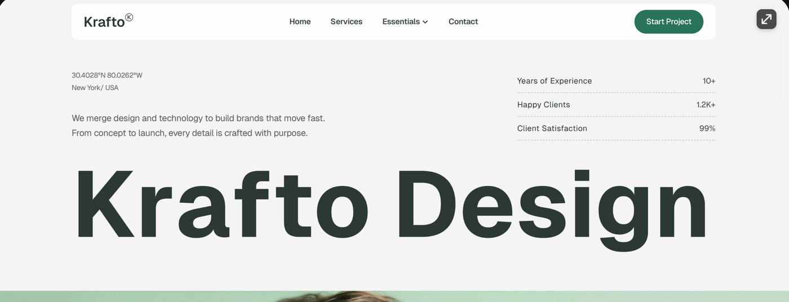Click the expand fullscreen arrows icon
The image size is (789, 302).
766,19
